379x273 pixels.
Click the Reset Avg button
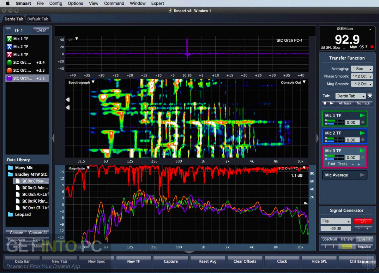208,261
